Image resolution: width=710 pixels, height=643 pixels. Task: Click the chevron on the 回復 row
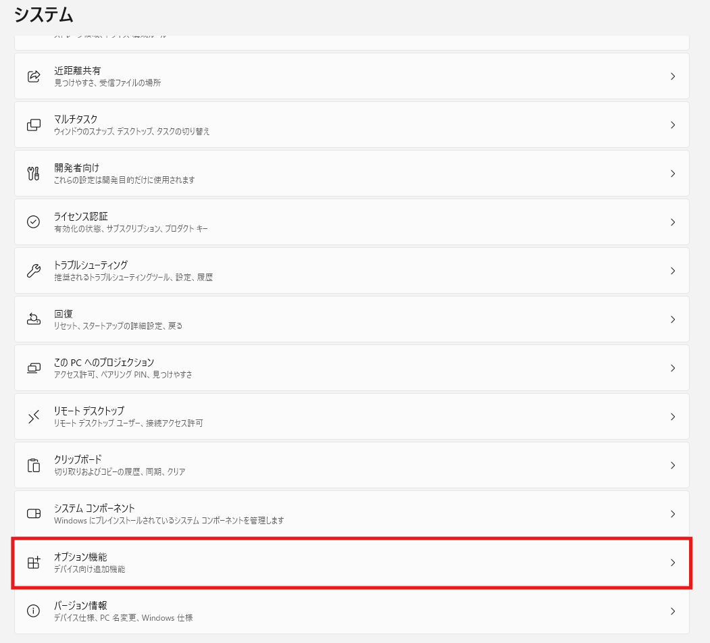click(673, 319)
